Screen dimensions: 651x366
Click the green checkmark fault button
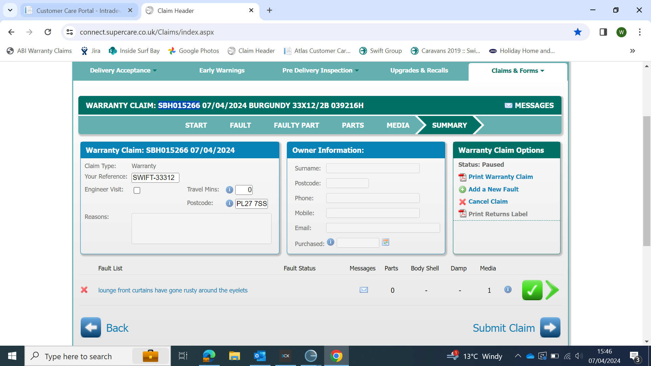[x=532, y=290]
